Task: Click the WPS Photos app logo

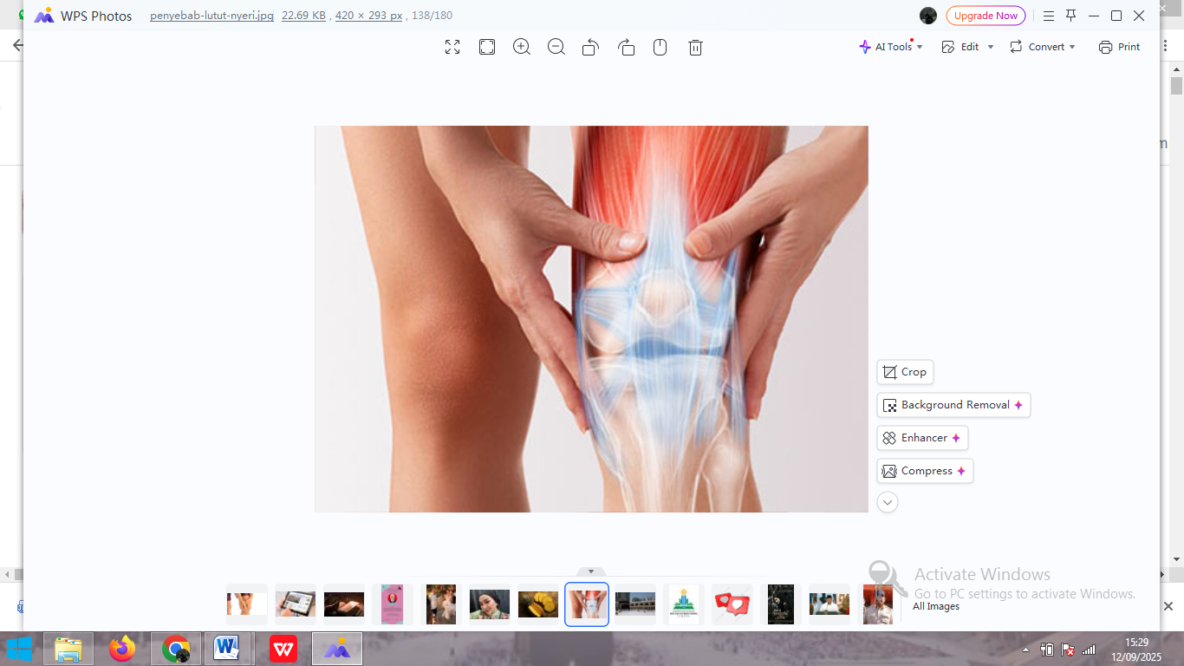Action: [44, 16]
